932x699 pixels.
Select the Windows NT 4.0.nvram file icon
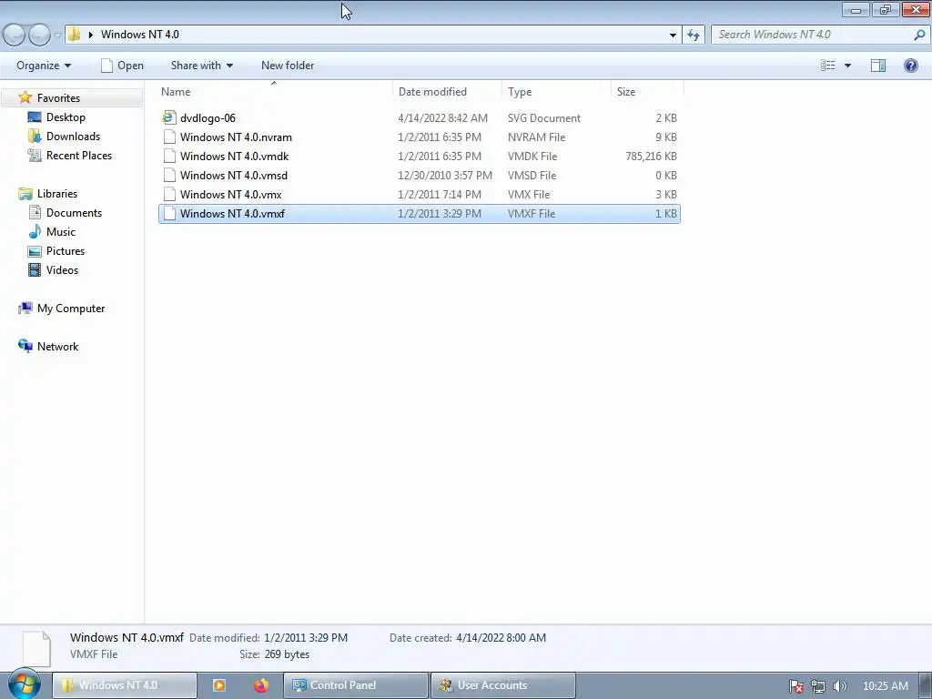[169, 137]
